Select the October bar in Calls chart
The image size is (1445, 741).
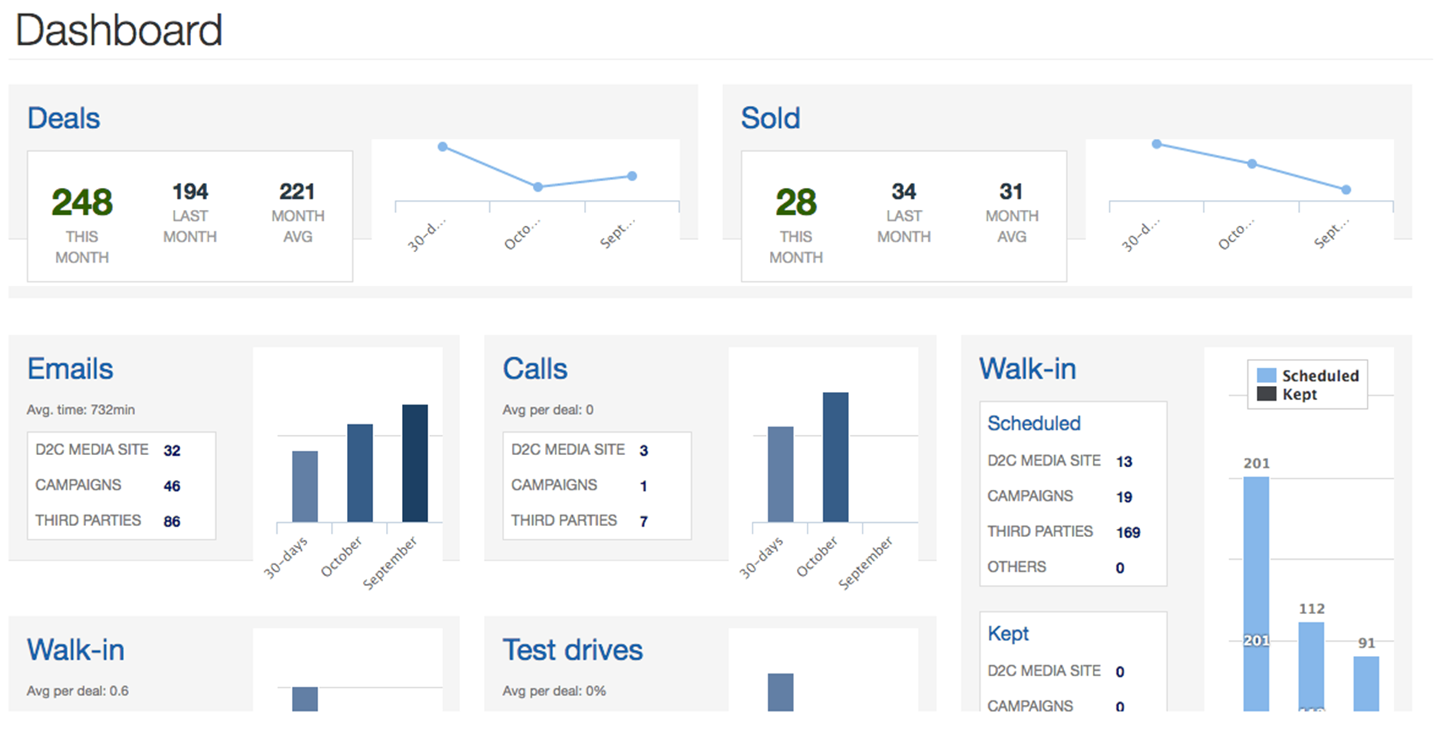(835, 457)
